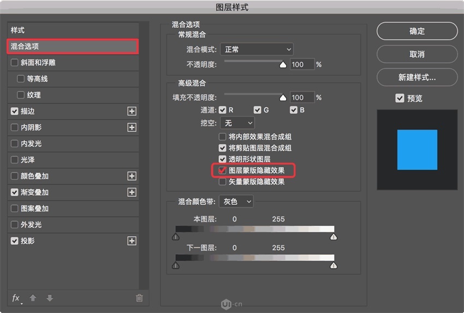The width and height of the screenshot is (464, 313).
Task: Select the 外发光 style entry
Action: (x=31, y=225)
